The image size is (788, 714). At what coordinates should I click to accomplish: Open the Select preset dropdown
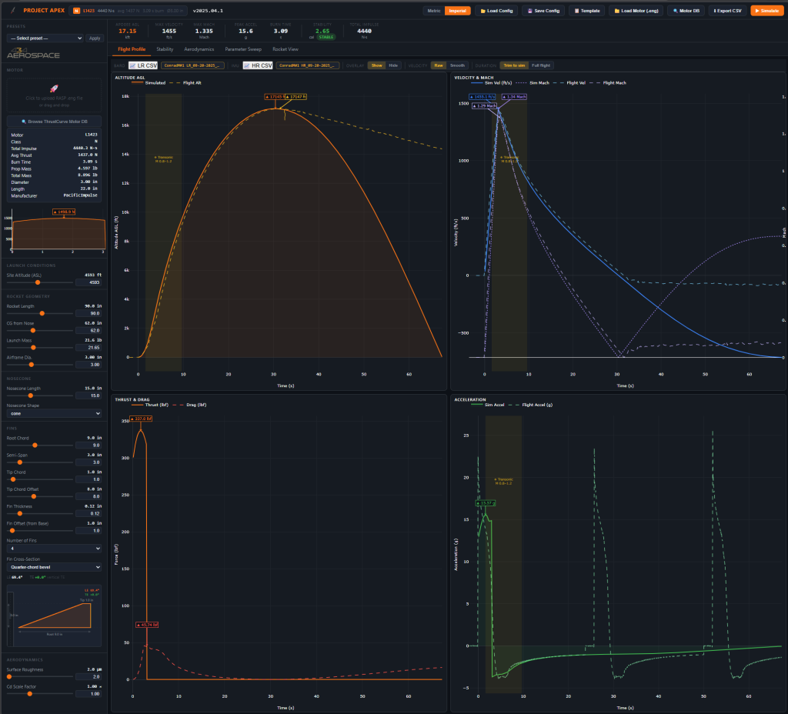[45, 38]
